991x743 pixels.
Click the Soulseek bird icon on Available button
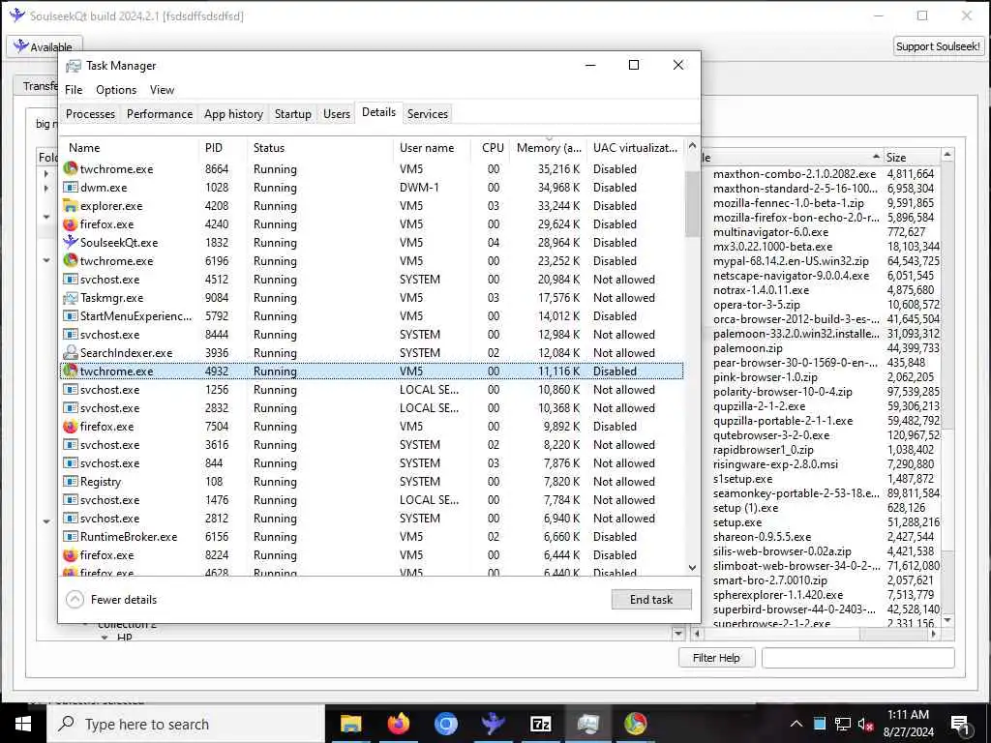[x=21, y=46]
